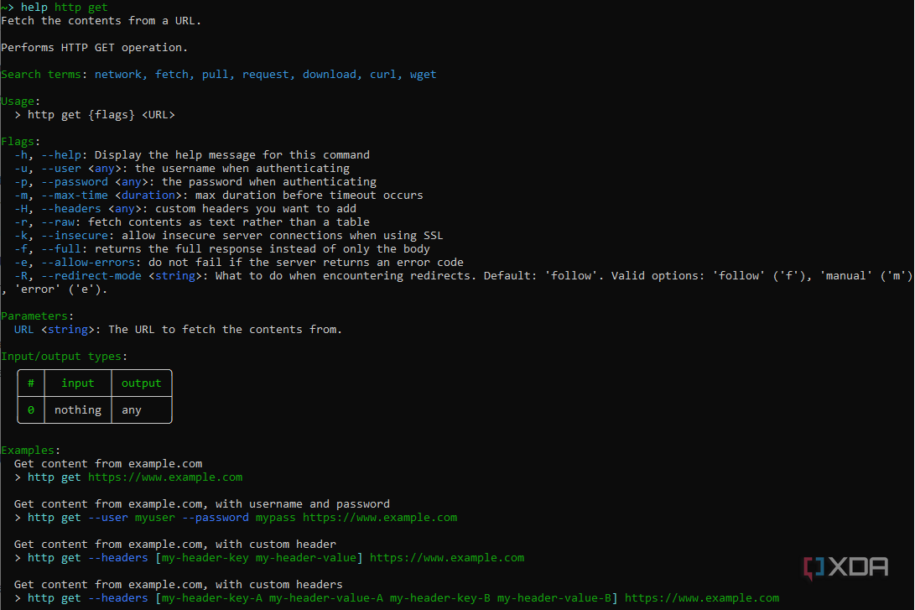The image size is (915, 610).
Task: Click the '--redirect-mode' flag
Action: click(x=91, y=275)
